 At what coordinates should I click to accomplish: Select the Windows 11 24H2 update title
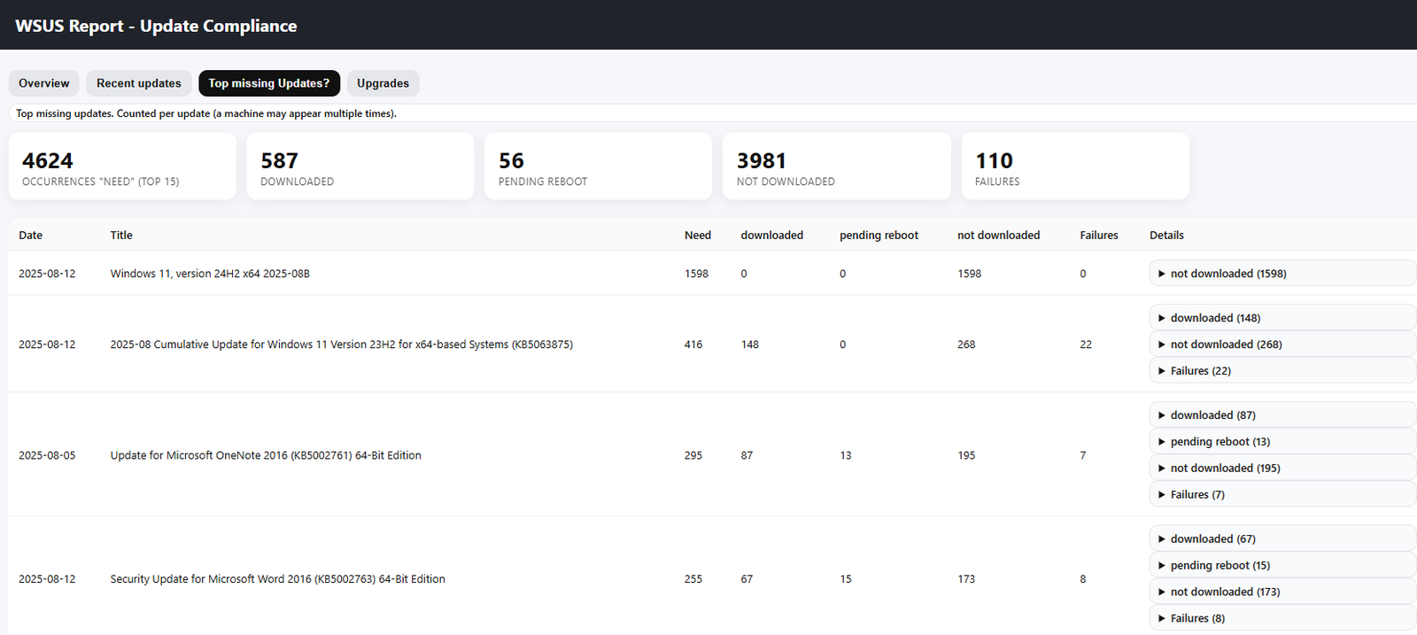pyautogui.click(x=210, y=274)
